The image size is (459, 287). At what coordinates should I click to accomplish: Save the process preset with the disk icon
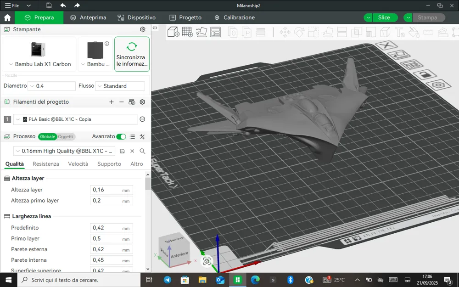(122, 151)
